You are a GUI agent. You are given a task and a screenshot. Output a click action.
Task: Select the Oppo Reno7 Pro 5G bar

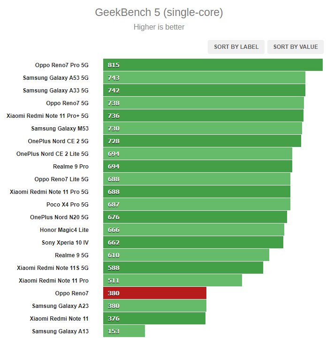(x=213, y=65)
